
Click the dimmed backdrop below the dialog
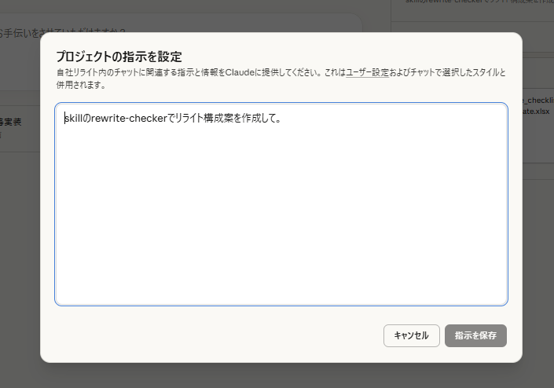point(275,375)
